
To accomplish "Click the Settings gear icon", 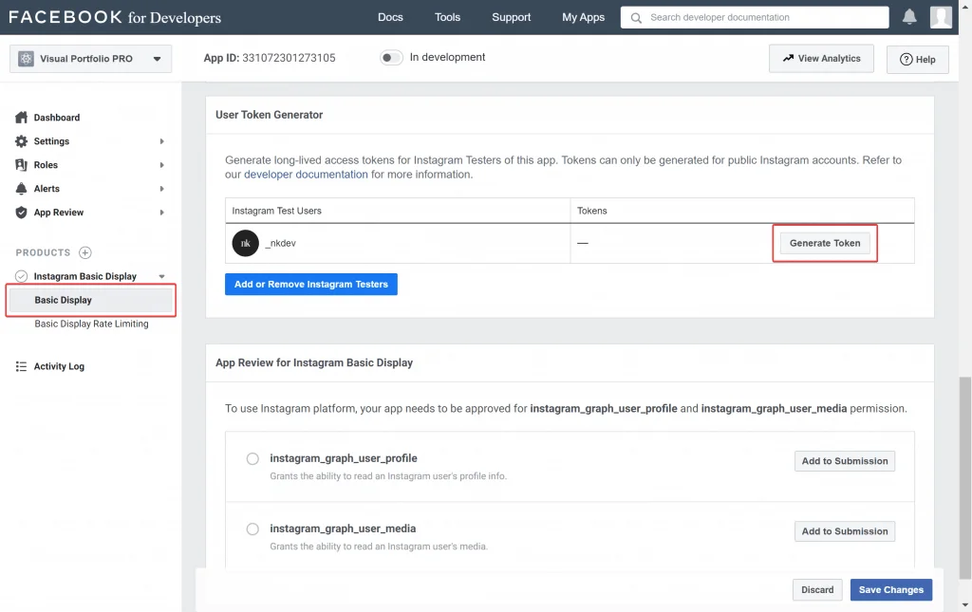I will (21, 141).
